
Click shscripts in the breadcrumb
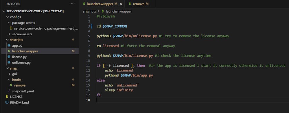tap(90, 11)
